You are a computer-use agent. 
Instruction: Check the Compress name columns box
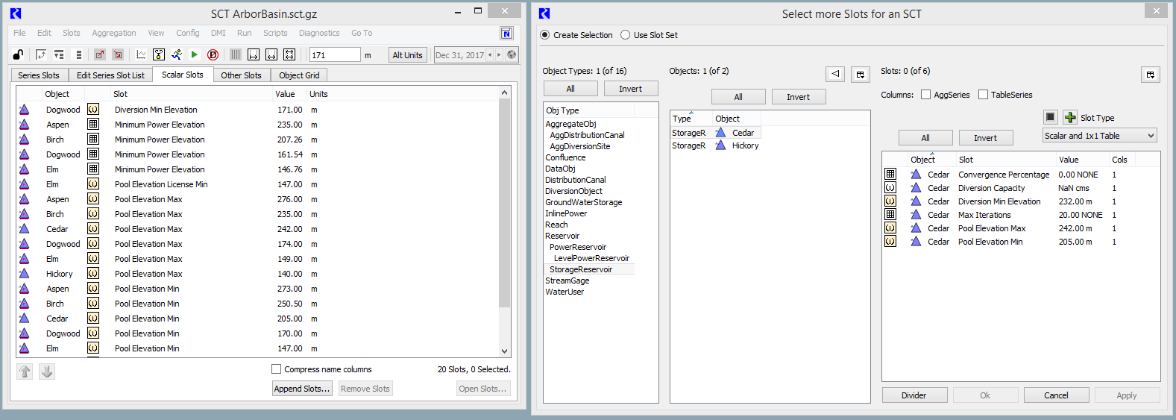(x=277, y=369)
